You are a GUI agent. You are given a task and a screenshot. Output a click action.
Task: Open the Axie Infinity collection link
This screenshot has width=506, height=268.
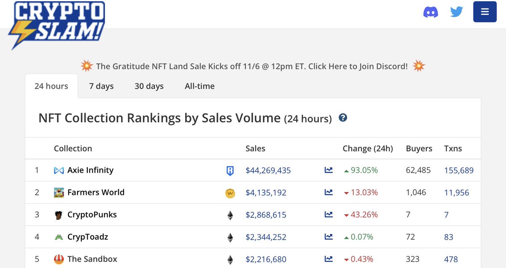point(90,170)
